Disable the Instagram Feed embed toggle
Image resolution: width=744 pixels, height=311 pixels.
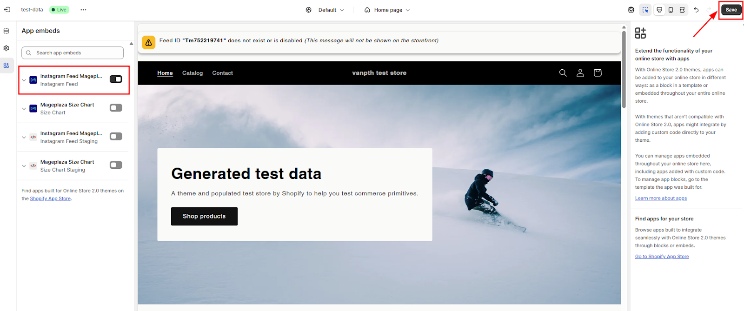[x=116, y=79]
